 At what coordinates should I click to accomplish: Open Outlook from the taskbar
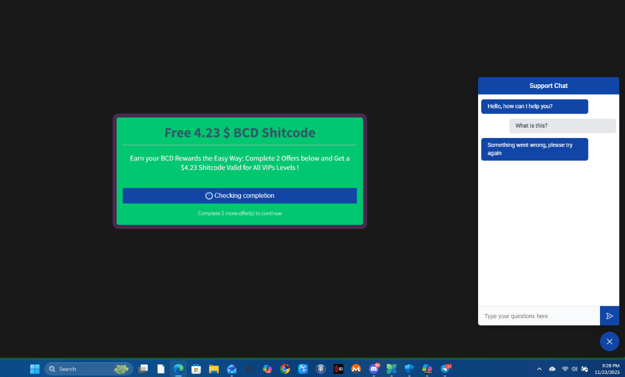click(x=232, y=369)
